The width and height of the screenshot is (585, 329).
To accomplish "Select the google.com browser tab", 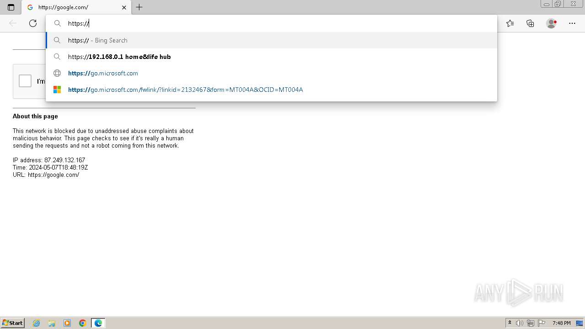I will [76, 7].
